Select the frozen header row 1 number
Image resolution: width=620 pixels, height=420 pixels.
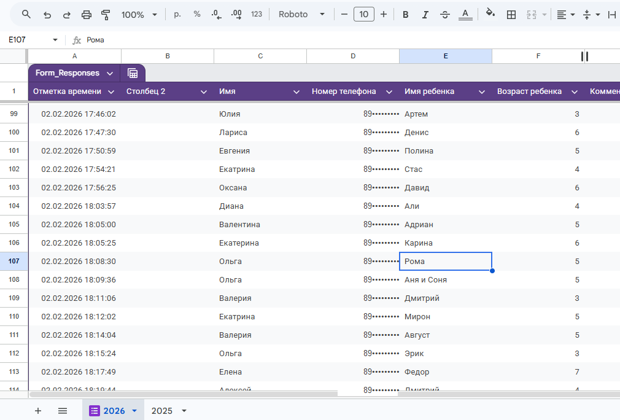point(14,91)
